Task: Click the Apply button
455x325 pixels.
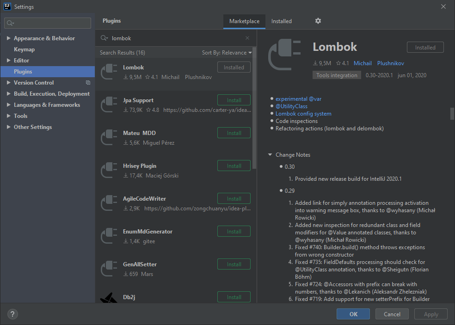Action: click(x=431, y=314)
